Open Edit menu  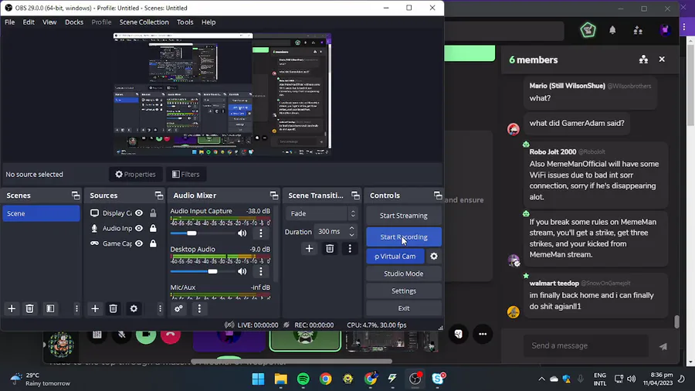coord(29,22)
